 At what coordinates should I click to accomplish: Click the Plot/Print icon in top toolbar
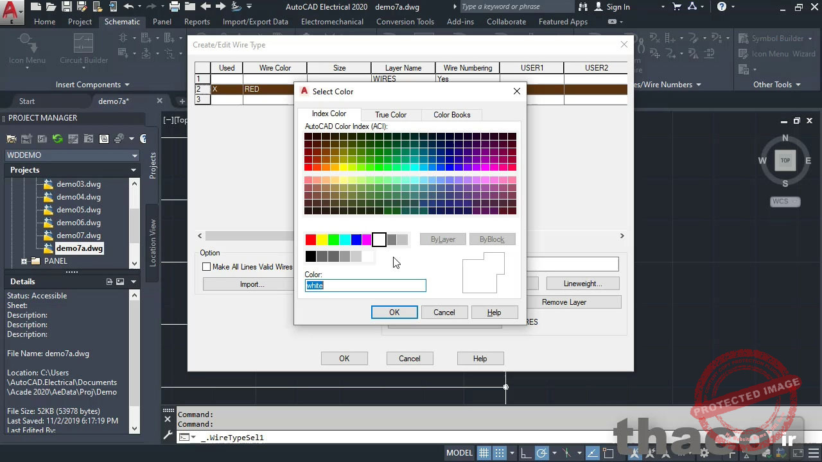(175, 7)
